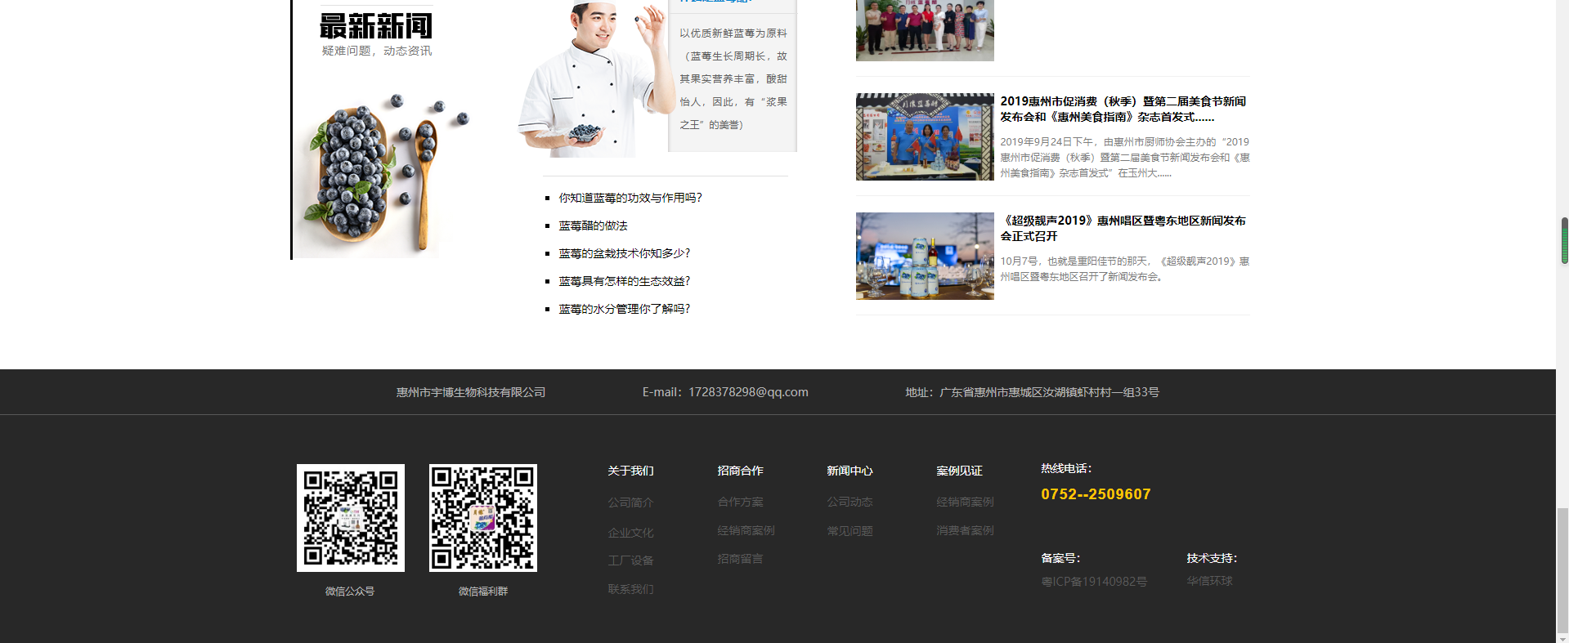Click email 1728378298@qq.com

pyautogui.click(x=748, y=392)
